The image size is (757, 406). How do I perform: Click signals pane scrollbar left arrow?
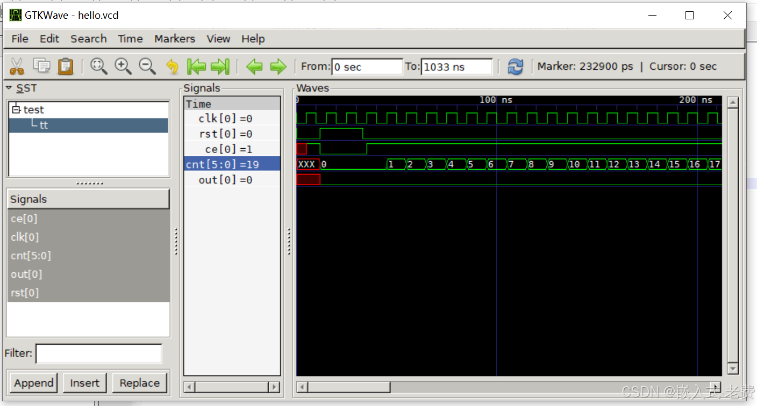(190, 387)
